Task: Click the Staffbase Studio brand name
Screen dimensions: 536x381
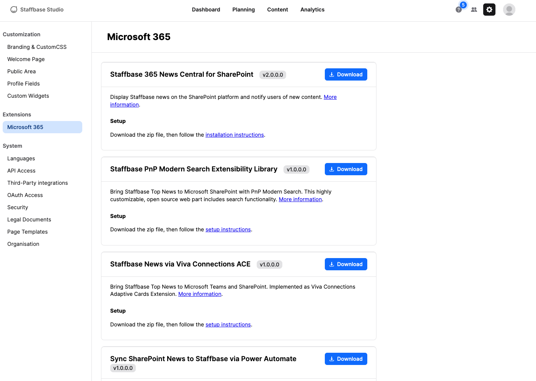Action: [x=42, y=10]
